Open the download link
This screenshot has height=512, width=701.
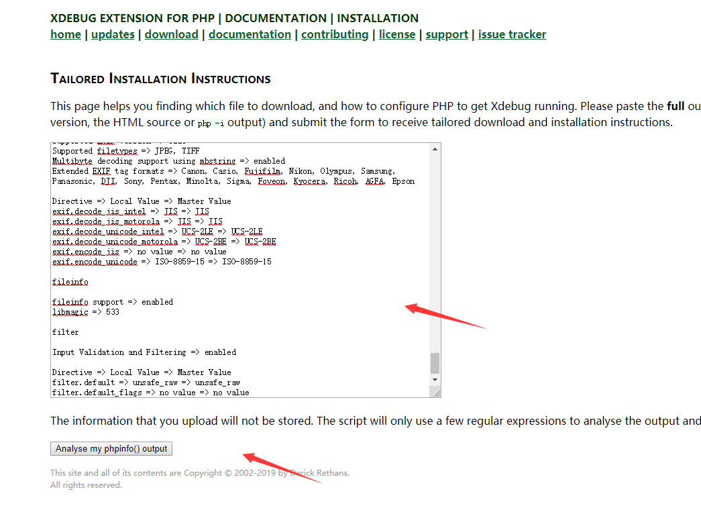[171, 34]
